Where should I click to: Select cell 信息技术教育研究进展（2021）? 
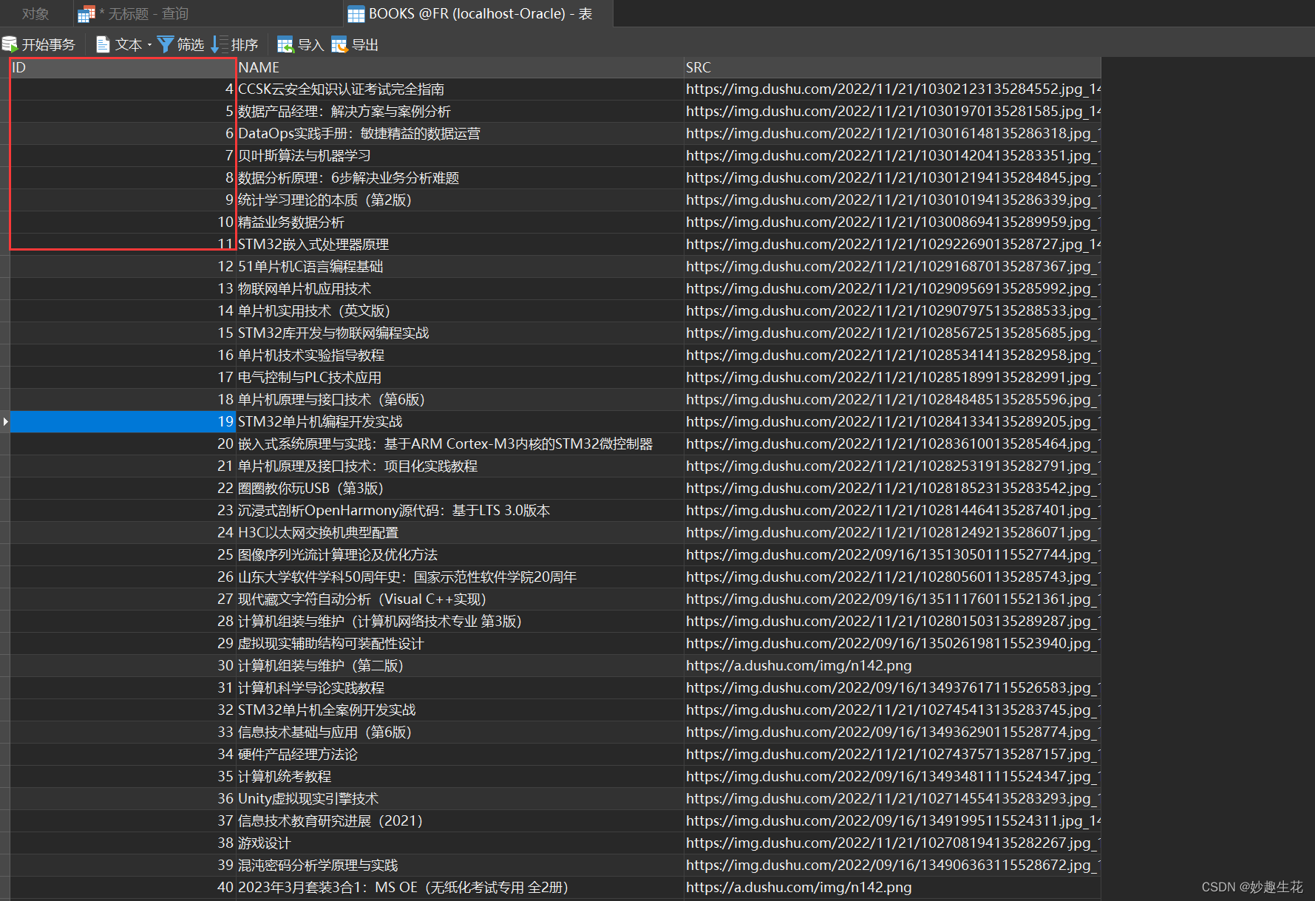coord(460,820)
